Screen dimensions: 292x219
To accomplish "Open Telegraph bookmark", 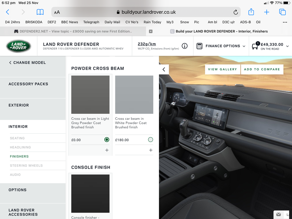I will click(x=91, y=22).
